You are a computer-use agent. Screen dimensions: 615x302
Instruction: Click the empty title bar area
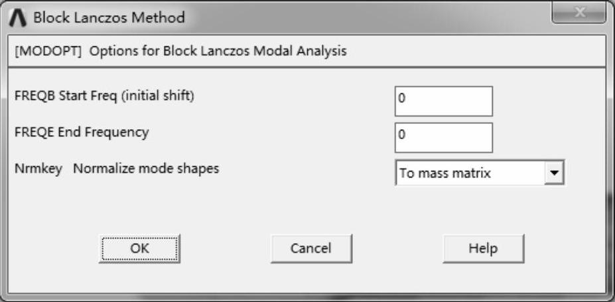coord(365,17)
